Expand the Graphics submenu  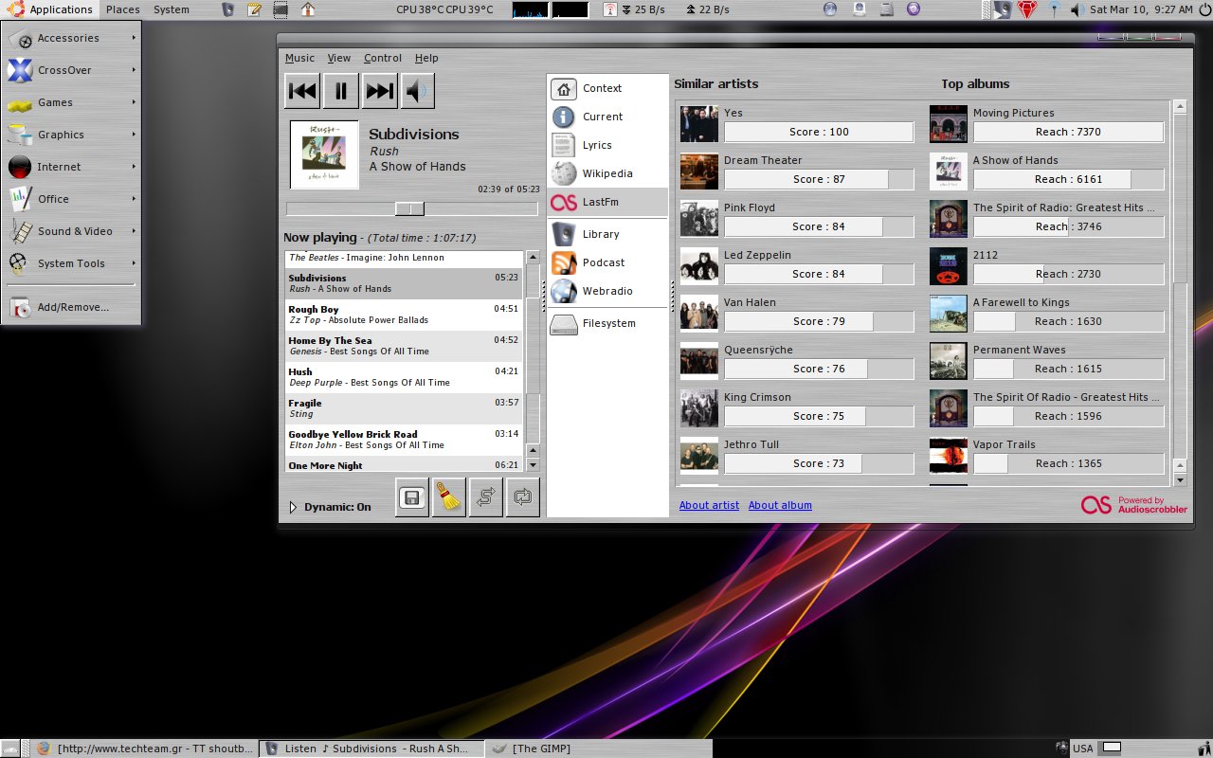pos(72,135)
